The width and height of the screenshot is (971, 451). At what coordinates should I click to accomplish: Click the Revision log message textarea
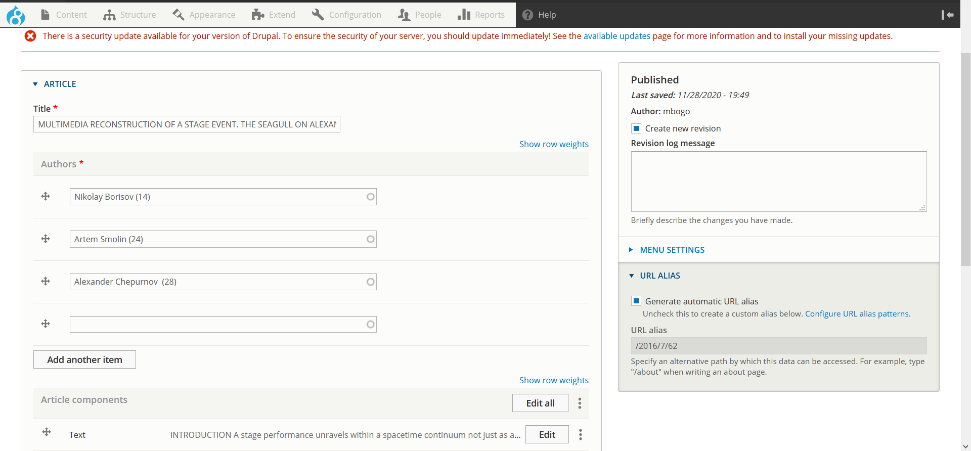(x=778, y=181)
